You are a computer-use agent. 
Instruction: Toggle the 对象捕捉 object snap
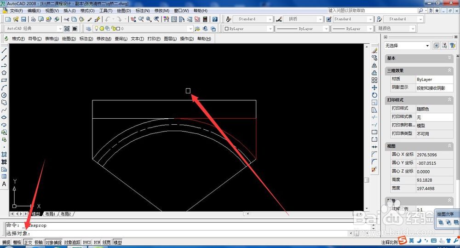53,242
